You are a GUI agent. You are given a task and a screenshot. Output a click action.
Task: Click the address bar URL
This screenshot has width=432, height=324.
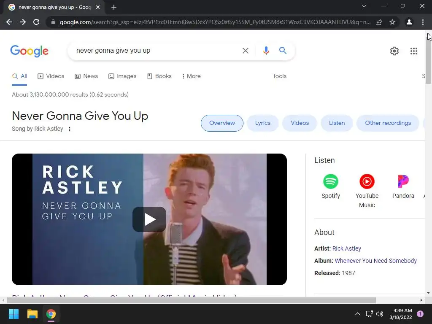(x=215, y=22)
